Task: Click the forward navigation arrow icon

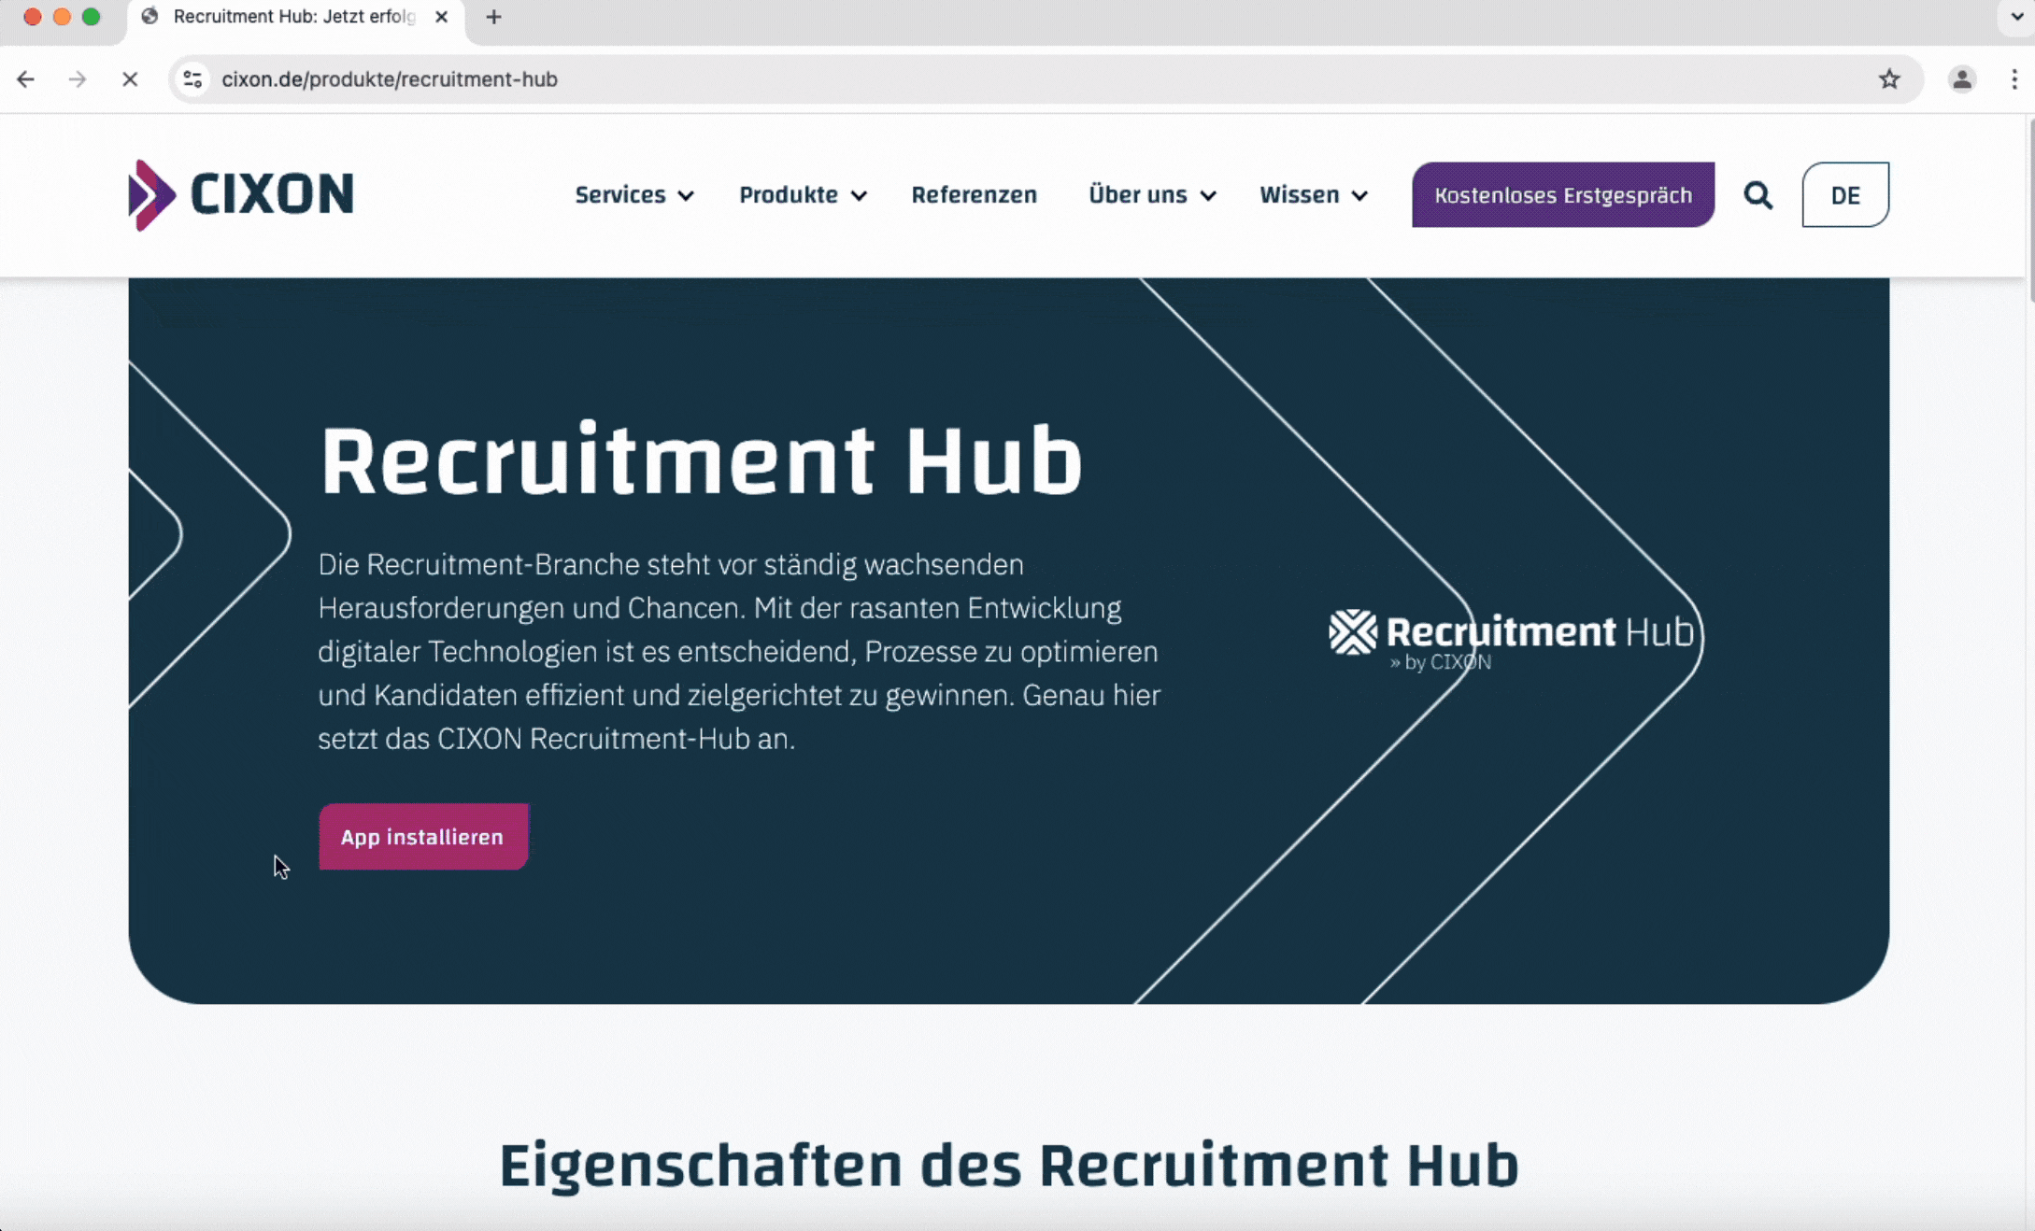Action: pyautogui.click(x=77, y=78)
